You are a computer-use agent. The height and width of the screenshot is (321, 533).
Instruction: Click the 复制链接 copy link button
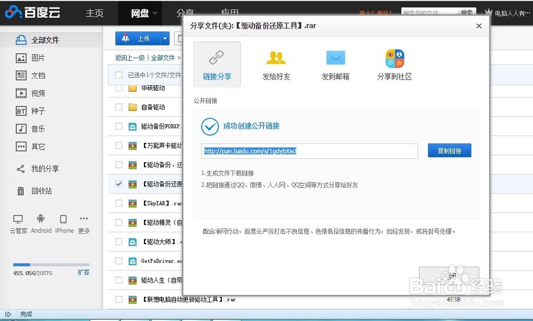(x=449, y=151)
